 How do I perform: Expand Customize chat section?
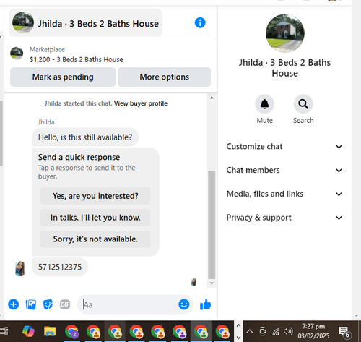284,147
